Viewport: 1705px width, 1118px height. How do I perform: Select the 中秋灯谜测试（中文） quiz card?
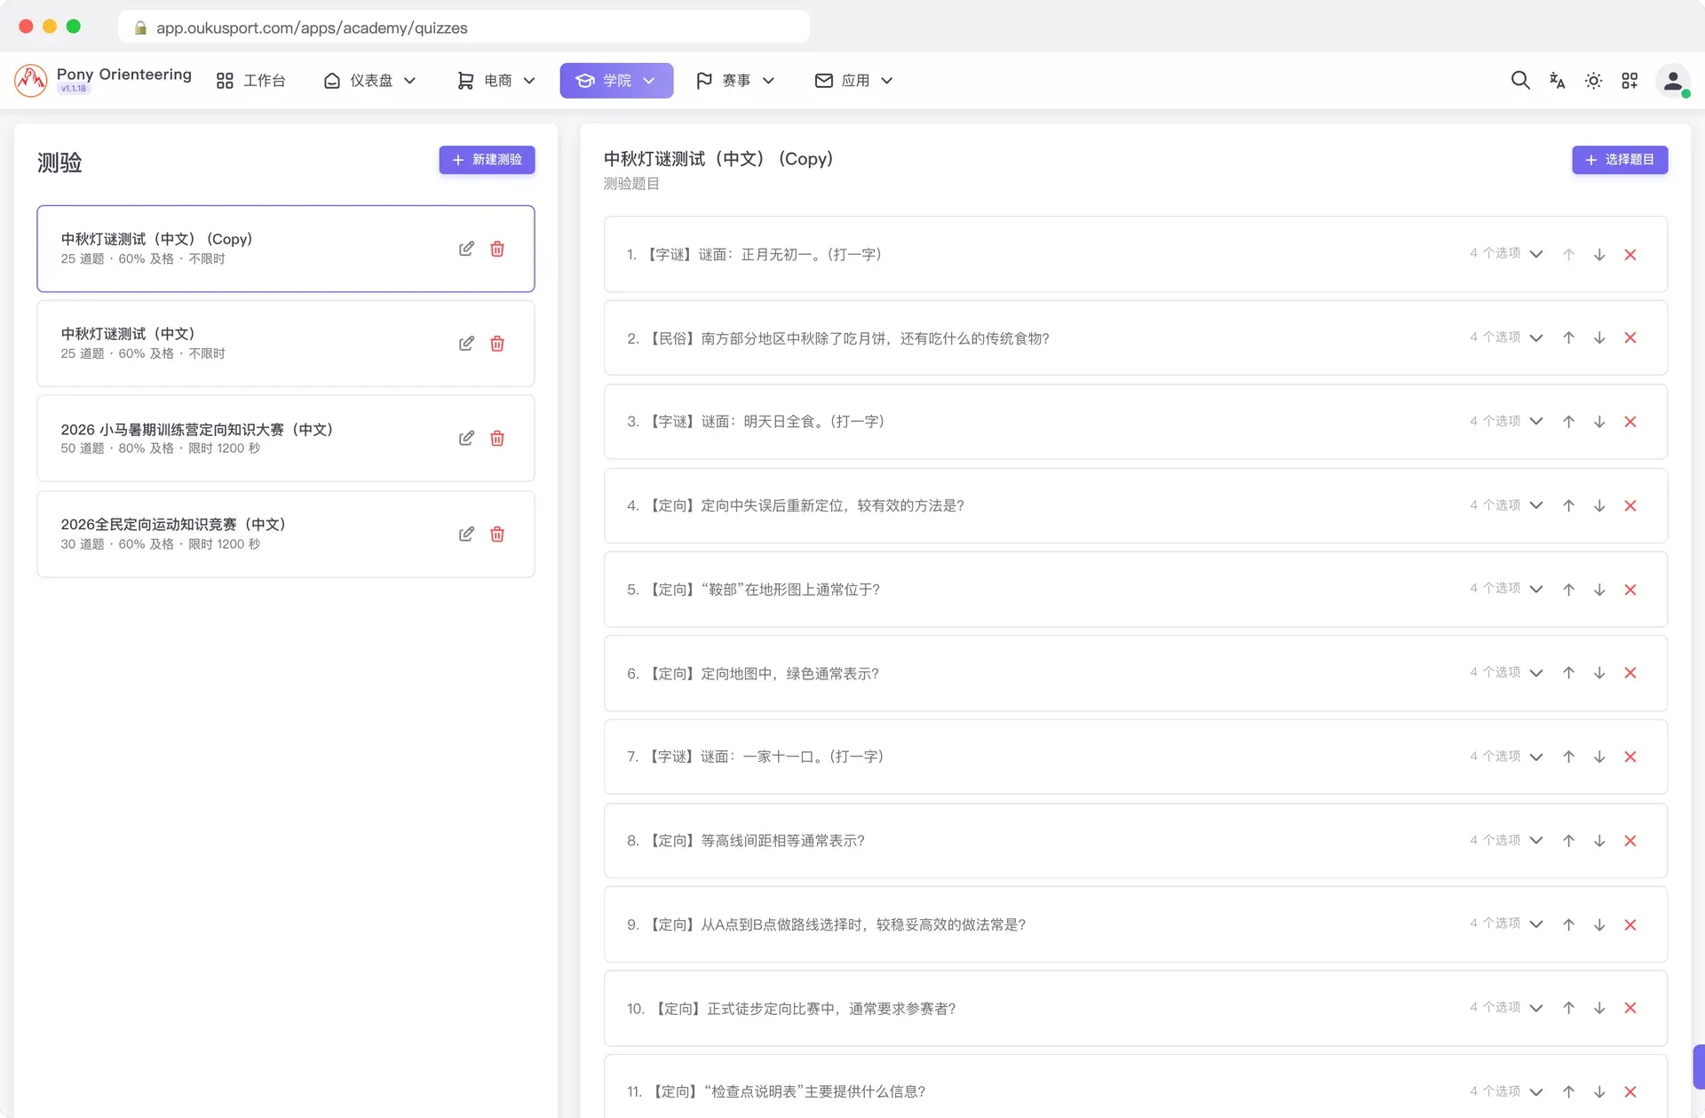tap(286, 343)
